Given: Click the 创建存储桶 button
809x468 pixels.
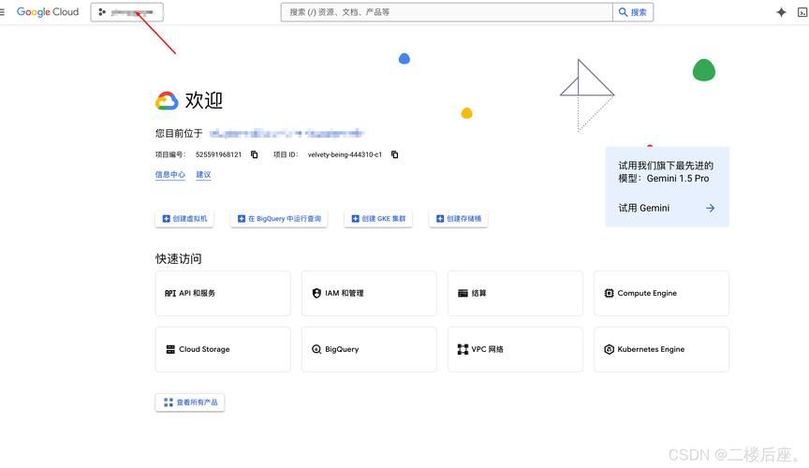Looking at the screenshot, I should (459, 219).
